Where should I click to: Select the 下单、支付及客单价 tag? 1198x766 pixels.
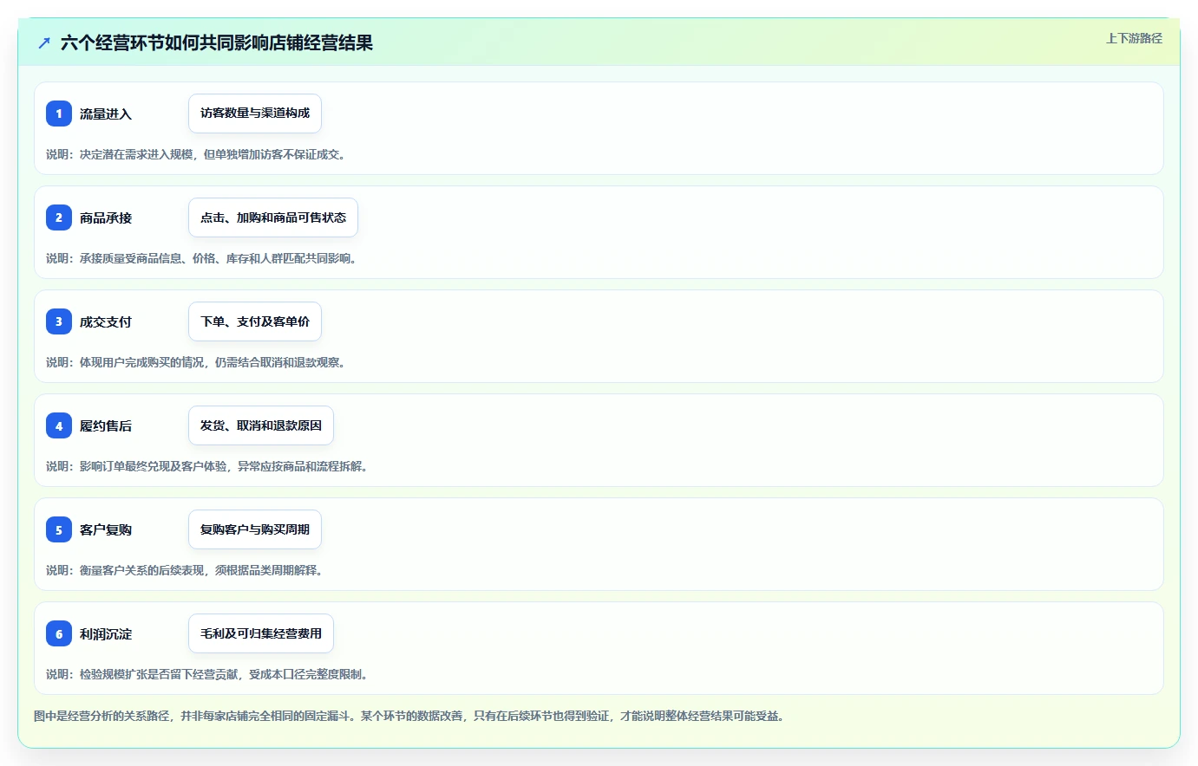255,321
